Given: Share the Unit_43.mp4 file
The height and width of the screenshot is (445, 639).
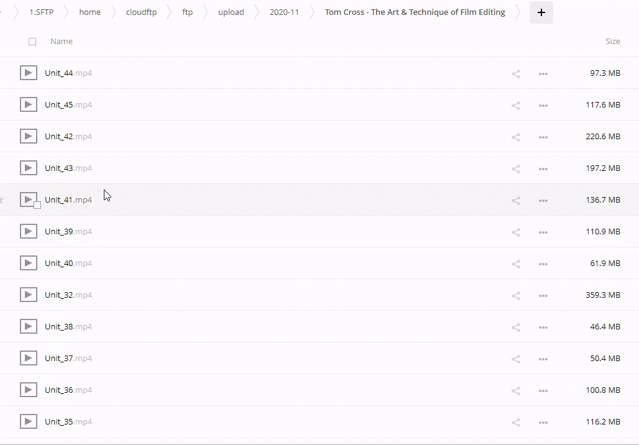Looking at the screenshot, I should 515,168.
